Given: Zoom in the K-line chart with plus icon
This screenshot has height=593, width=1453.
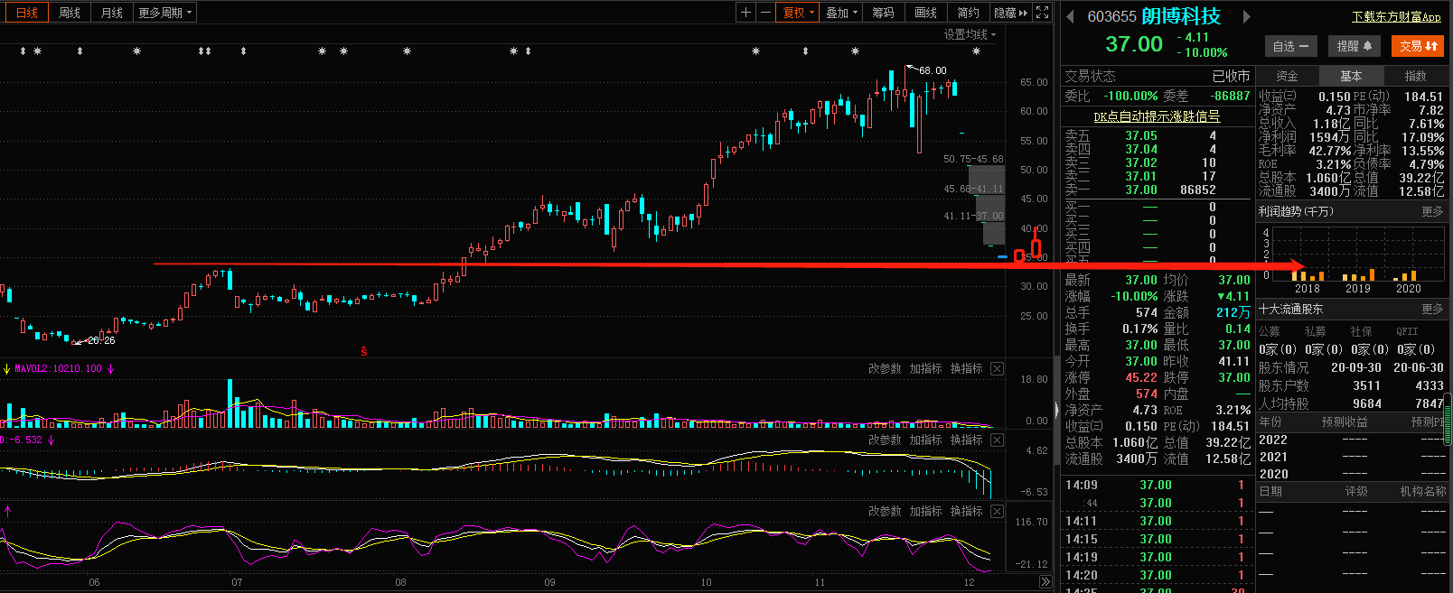Looking at the screenshot, I should pyautogui.click(x=745, y=13).
